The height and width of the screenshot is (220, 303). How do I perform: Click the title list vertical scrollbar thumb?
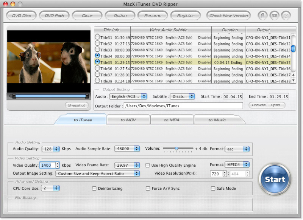(293, 48)
